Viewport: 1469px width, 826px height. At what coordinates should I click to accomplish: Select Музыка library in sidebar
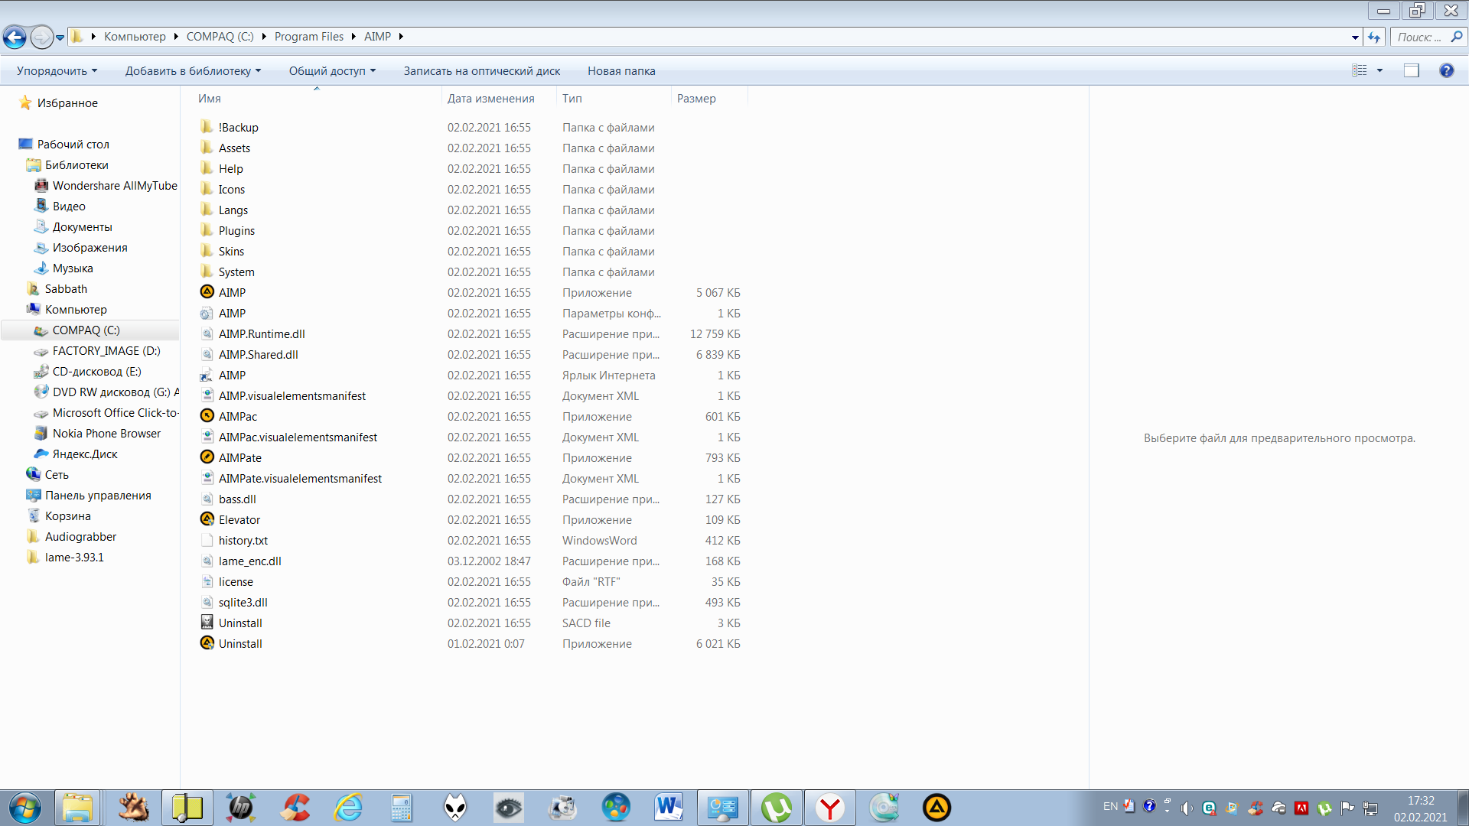tap(73, 268)
